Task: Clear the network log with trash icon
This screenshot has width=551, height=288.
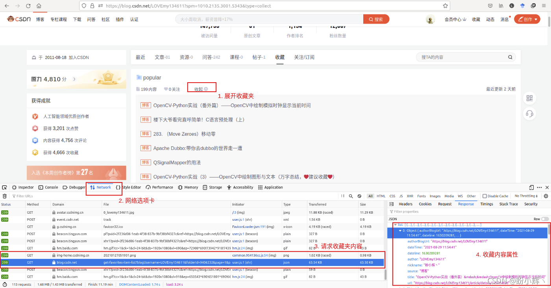Action: tap(5, 196)
